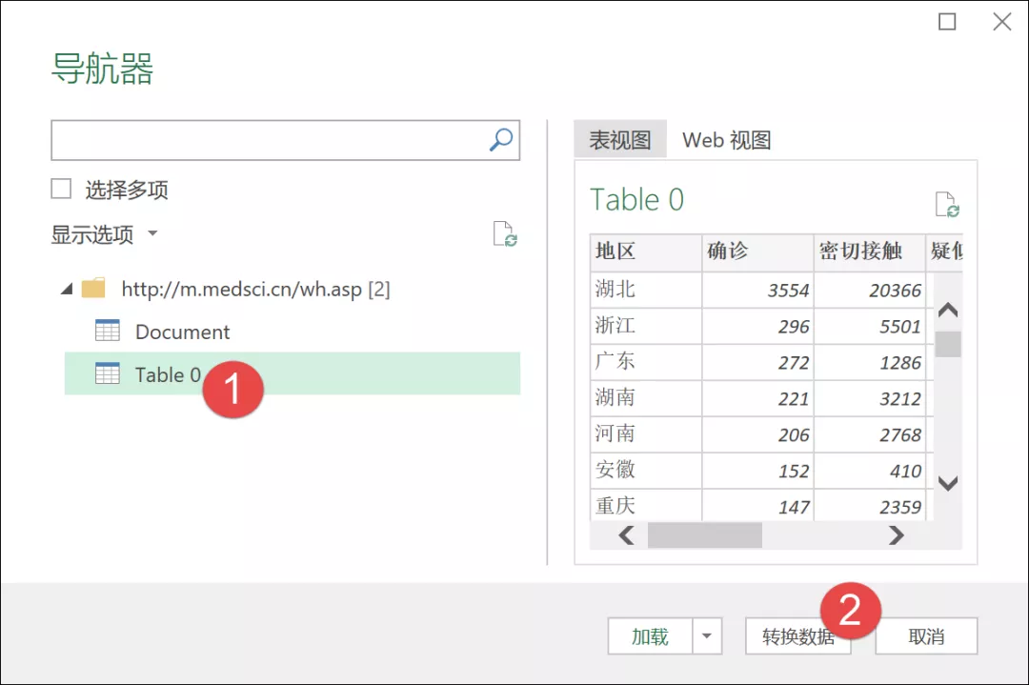Open the 加载 button dropdown arrow

point(707,635)
